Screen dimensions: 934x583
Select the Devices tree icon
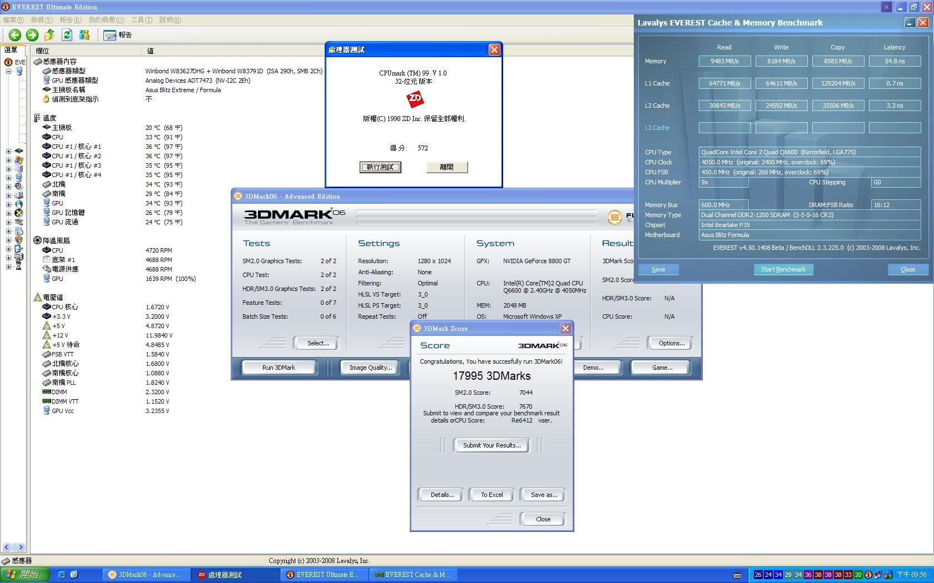(19, 222)
